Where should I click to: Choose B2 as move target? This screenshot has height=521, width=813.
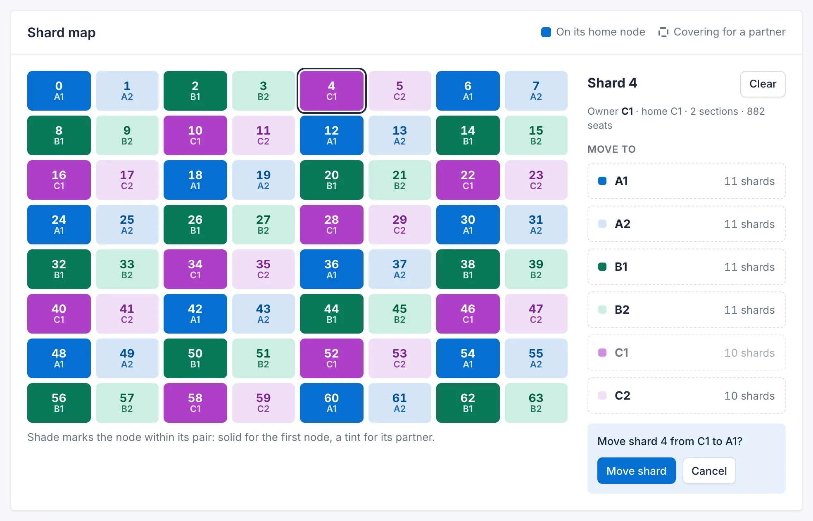click(686, 310)
